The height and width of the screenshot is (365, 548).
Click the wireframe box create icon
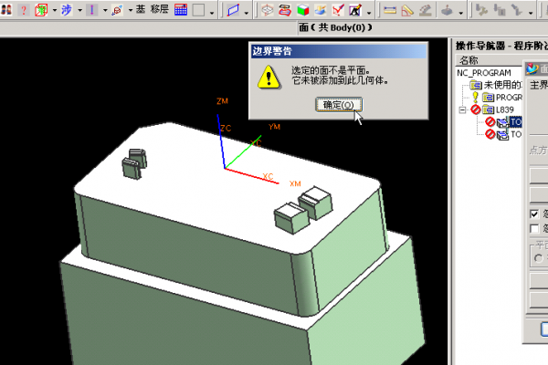coord(268,10)
